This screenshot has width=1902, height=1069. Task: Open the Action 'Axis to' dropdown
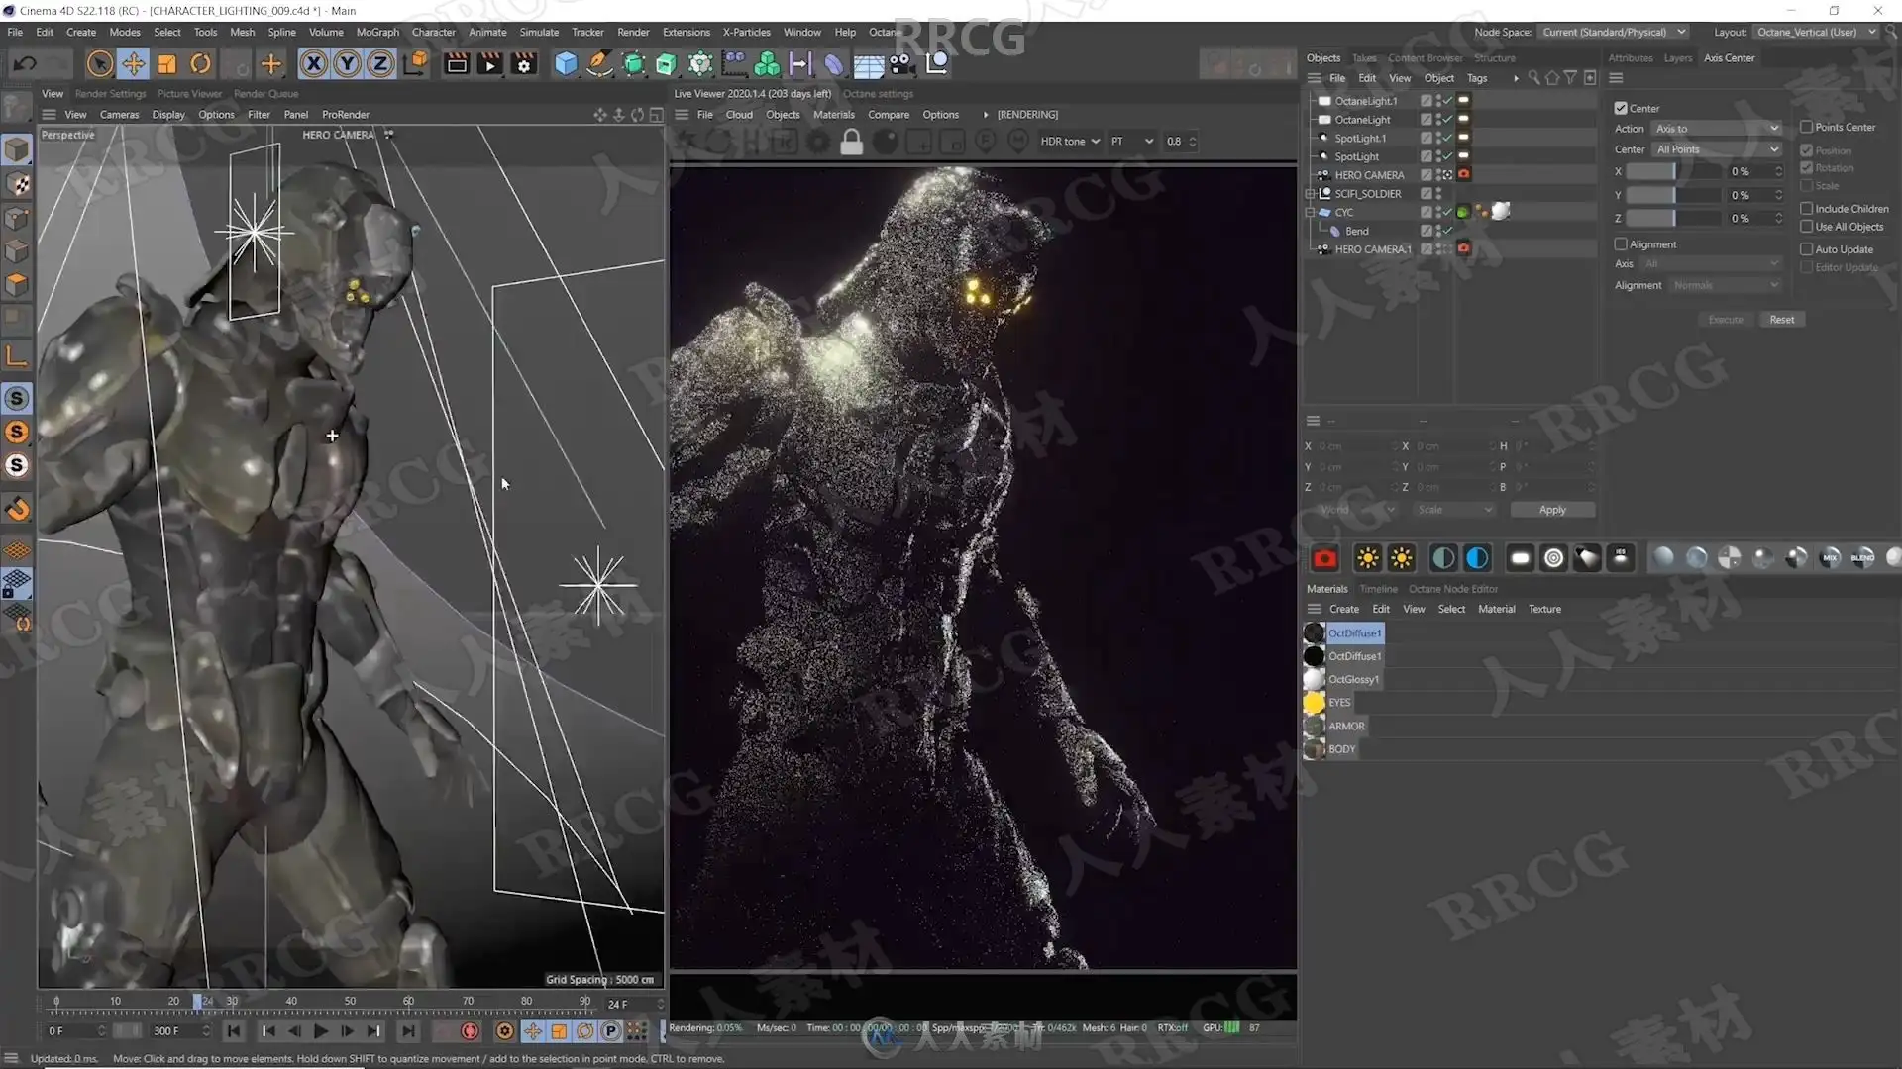(x=1717, y=129)
